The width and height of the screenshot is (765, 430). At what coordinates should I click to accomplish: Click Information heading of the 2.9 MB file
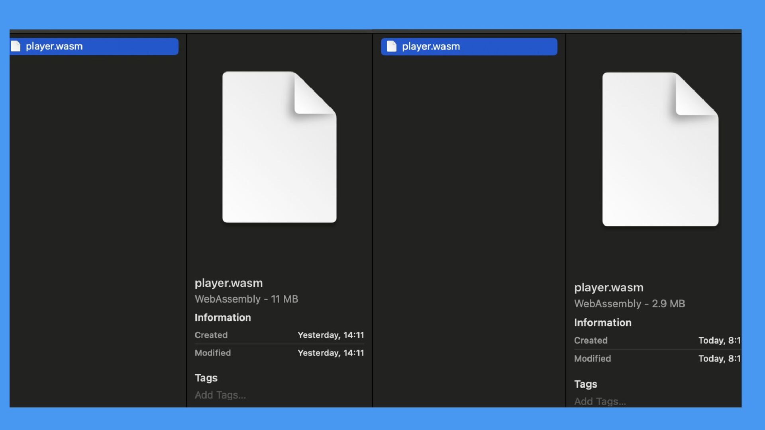point(602,322)
